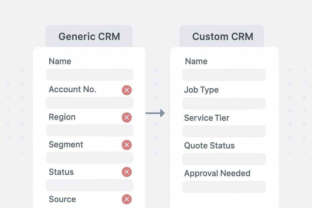Image resolution: width=312 pixels, height=208 pixels.
Task: Click the Name input in Generic CRM
Action: (x=89, y=75)
